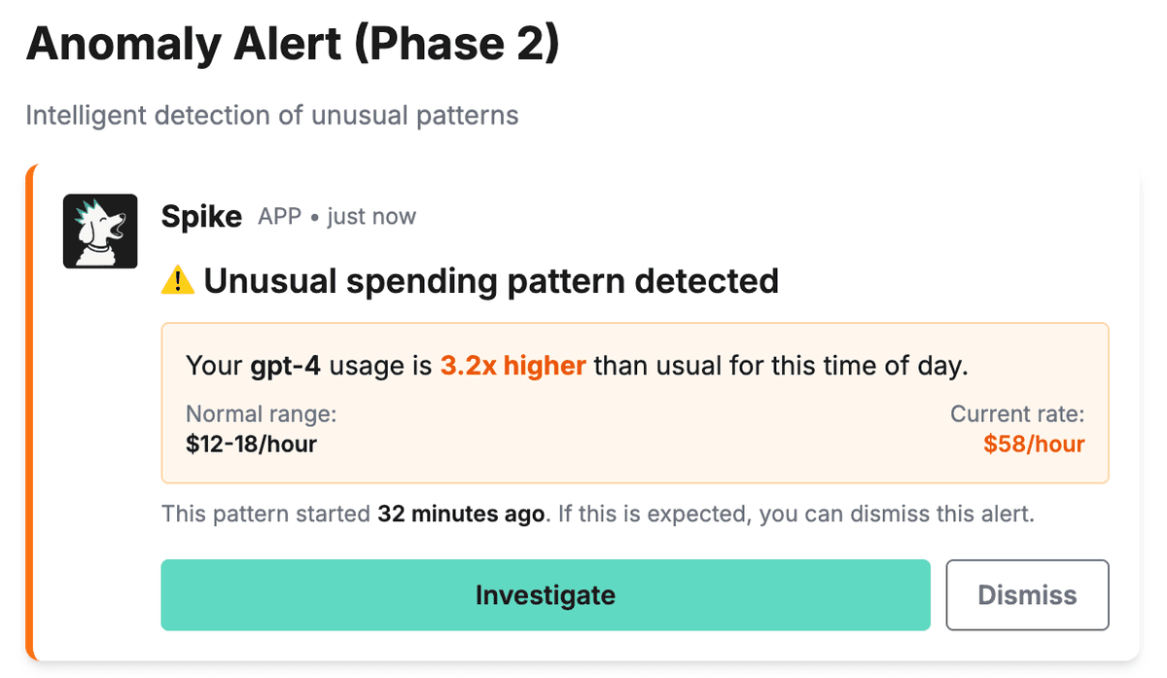Viewport: 1167px width, 678px height.
Task: Click the orange accent bar on the left
Action: 30,409
